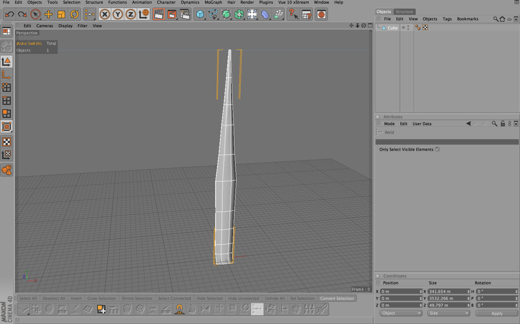Select the Scale tool
Image resolution: width=520 pixels, height=324 pixels.
point(61,14)
